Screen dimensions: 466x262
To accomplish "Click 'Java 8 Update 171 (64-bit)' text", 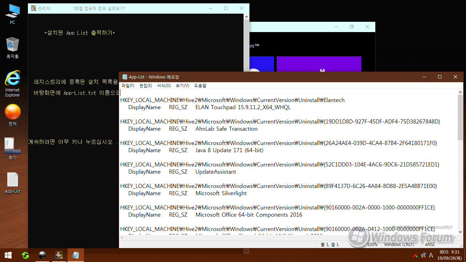I will (229, 150).
